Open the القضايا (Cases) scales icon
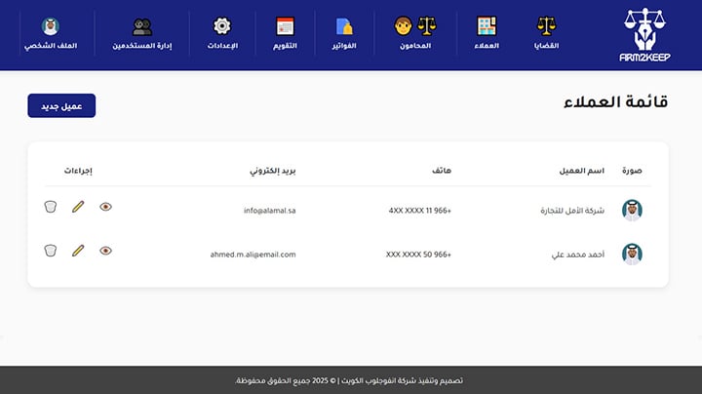 [547, 26]
